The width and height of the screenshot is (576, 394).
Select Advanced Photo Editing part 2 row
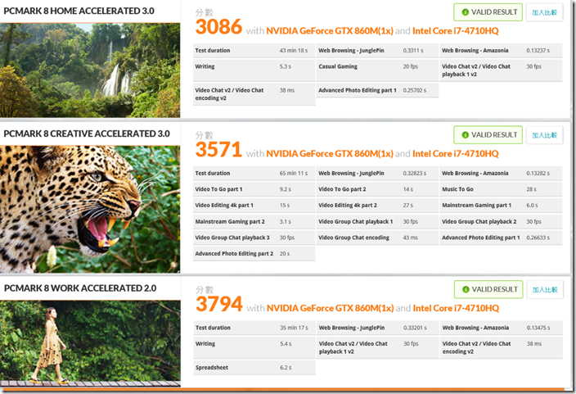point(254,253)
